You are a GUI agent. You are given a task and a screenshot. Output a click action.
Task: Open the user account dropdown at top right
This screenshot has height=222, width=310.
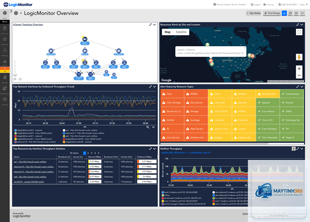coord(304,4)
